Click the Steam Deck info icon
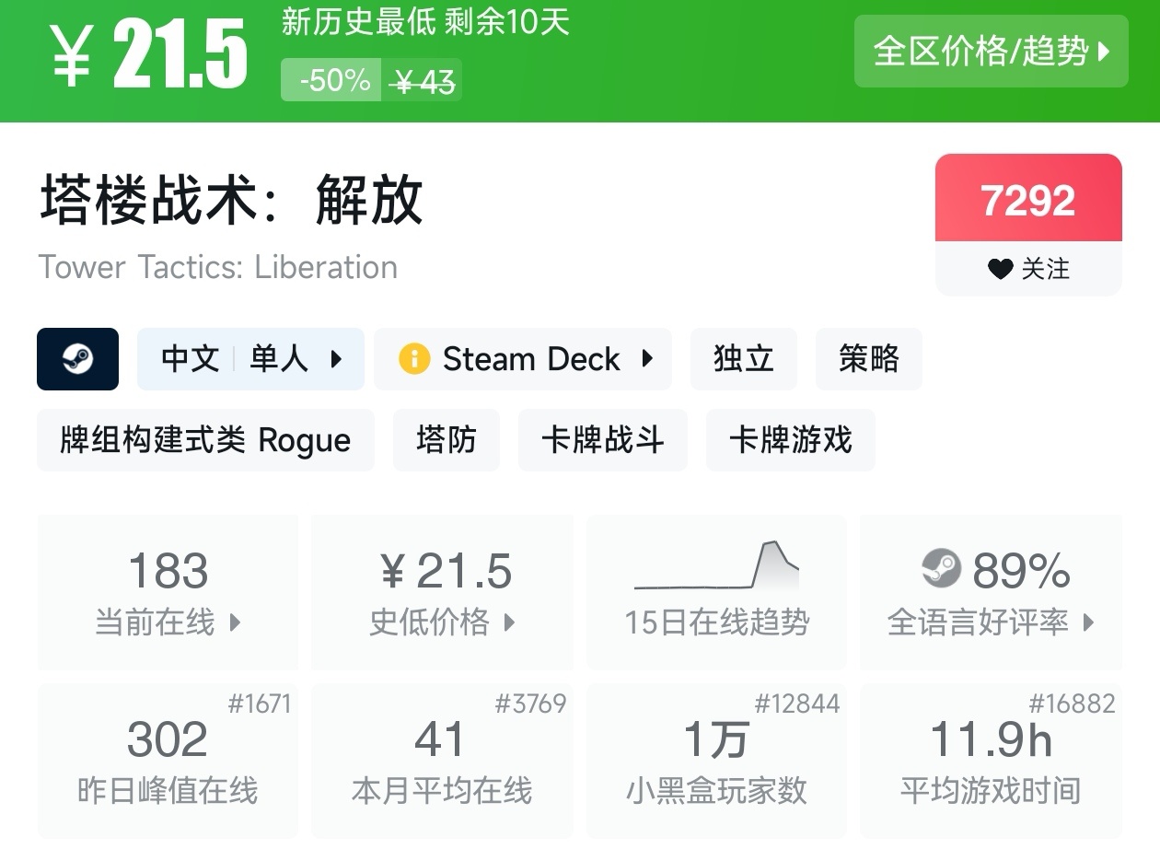Image resolution: width=1160 pixels, height=849 pixels. pyautogui.click(x=414, y=359)
